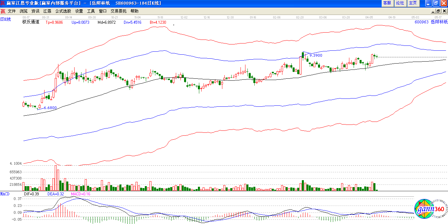
Task: Click the 日K线 period label
Action: (x=6, y=19)
